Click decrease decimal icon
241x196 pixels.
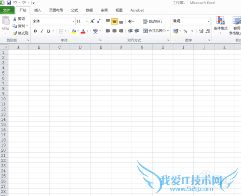[x=208, y=31]
